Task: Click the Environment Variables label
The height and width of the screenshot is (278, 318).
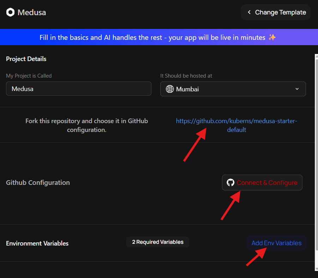Action: point(37,243)
